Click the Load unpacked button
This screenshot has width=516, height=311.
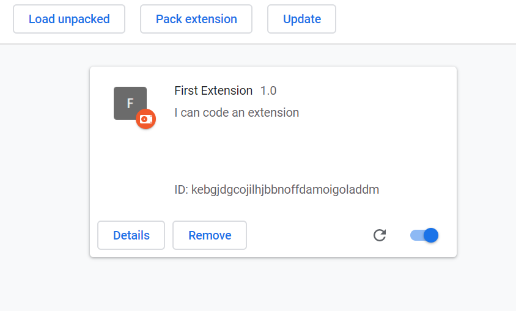pos(69,19)
